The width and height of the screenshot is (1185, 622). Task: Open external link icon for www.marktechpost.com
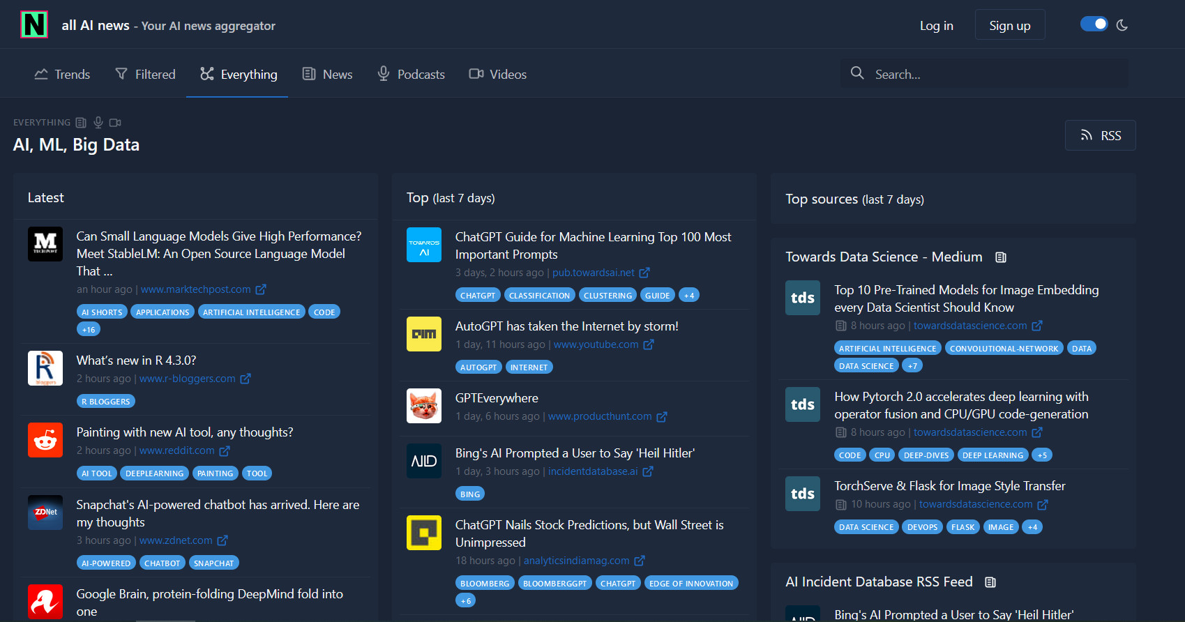point(261,289)
